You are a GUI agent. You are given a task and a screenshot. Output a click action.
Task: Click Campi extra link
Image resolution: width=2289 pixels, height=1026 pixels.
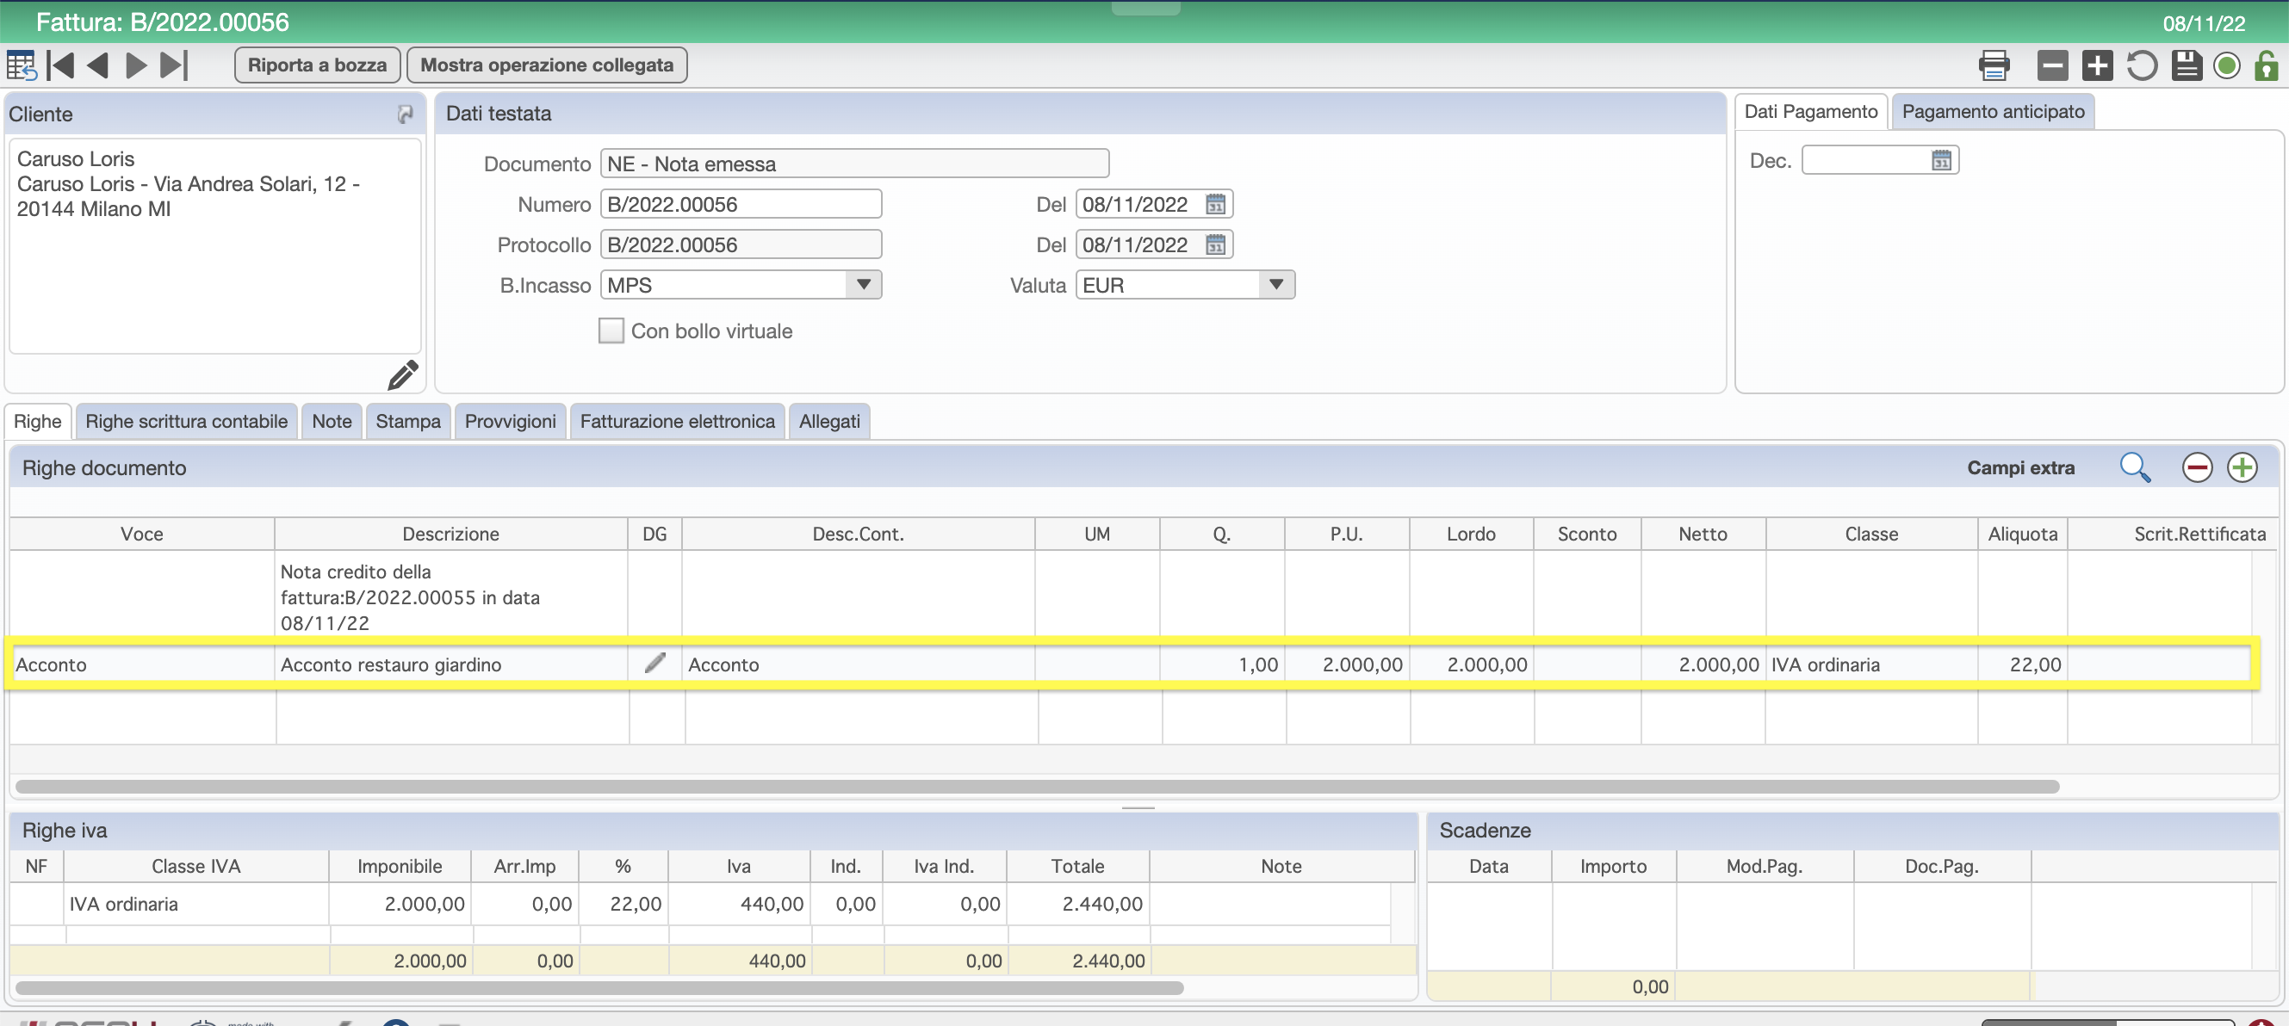[x=2020, y=467]
